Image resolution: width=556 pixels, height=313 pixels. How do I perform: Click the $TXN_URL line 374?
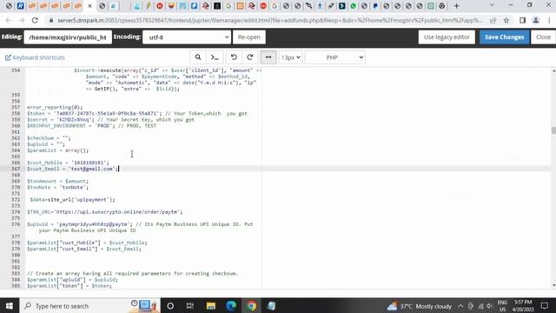104,212
